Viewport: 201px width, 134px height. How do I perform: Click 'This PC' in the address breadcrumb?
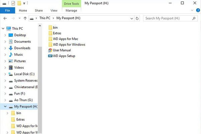pos(45,18)
